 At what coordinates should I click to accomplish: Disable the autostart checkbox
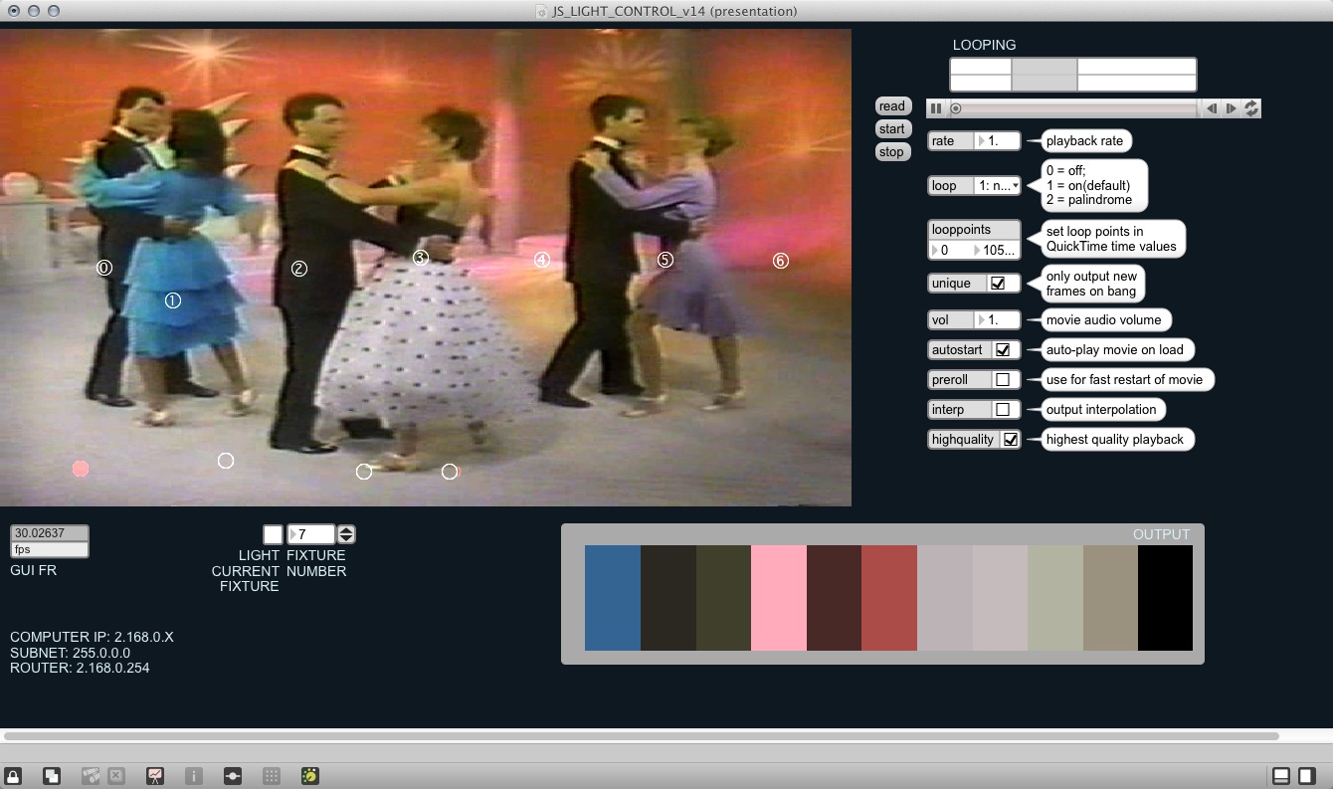coord(1003,350)
